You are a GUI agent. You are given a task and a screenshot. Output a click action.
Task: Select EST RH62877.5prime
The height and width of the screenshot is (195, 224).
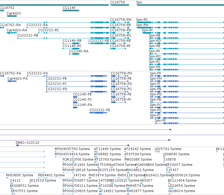pyautogui.click(x=140, y=191)
